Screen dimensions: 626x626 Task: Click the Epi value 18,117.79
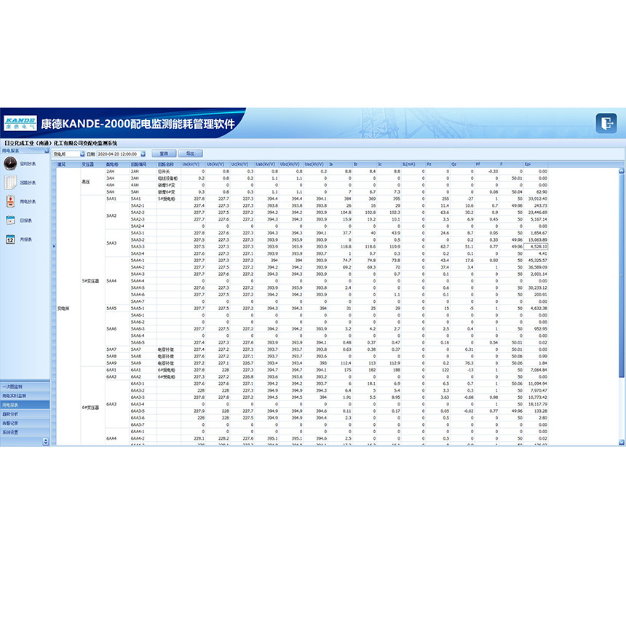coord(536,404)
